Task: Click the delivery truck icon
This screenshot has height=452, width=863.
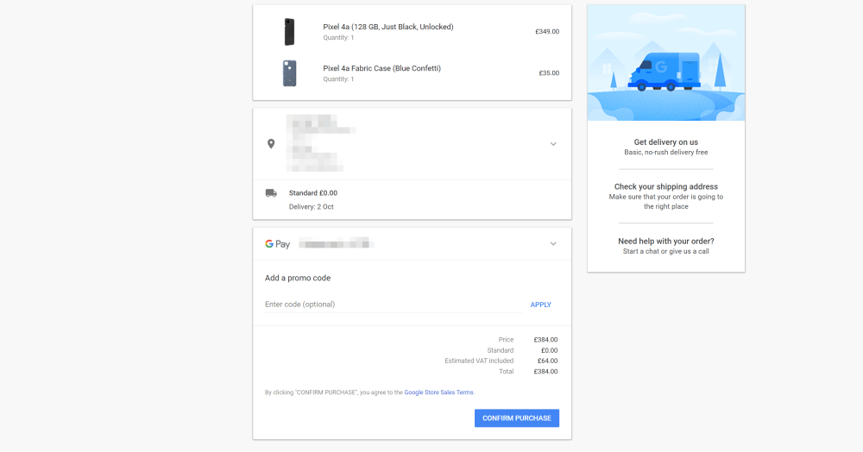Action: [x=271, y=193]
